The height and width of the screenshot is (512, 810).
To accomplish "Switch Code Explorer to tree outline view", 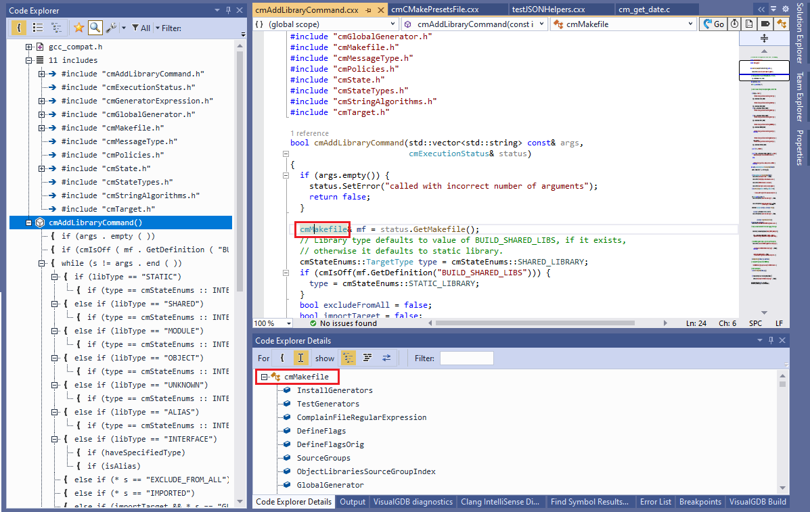I will click(x=56, y=28).
